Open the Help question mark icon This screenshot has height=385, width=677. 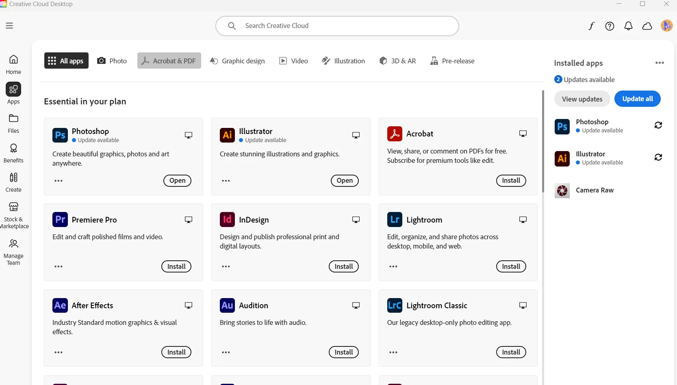pos(610,26)
